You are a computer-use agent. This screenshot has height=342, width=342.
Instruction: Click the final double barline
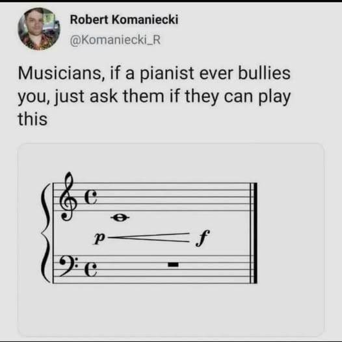254,233
